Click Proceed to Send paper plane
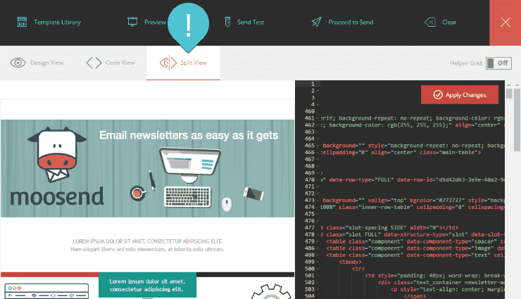Screen dimensions: 521x299 point(316,22)
